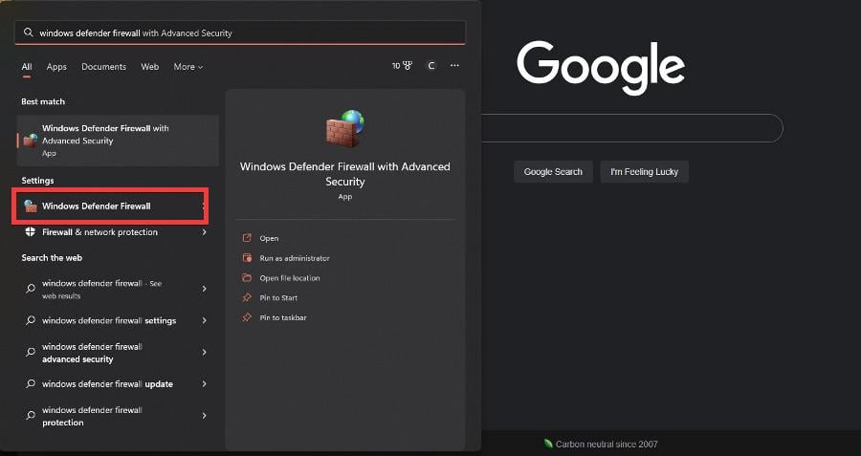Switch to the Apps search tab
The height and width of the screenshot is (456, 861).
[x=56, y=66]
